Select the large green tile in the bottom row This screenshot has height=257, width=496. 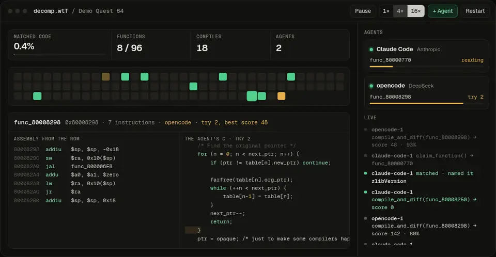252,96
